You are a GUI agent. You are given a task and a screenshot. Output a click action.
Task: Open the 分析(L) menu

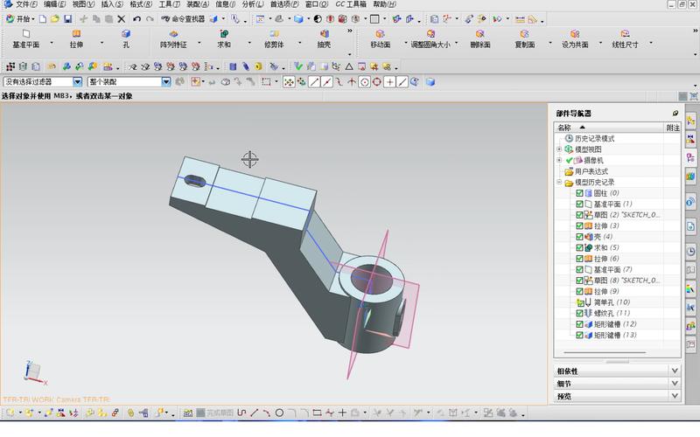(253, 4)
